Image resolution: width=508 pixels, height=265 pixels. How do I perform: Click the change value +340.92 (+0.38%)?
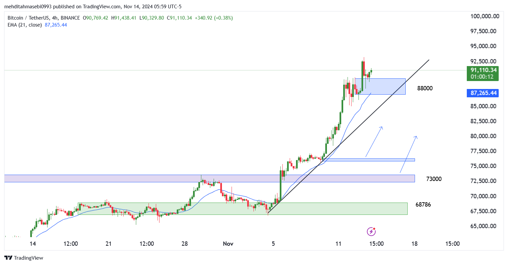(x=214, y=18)
